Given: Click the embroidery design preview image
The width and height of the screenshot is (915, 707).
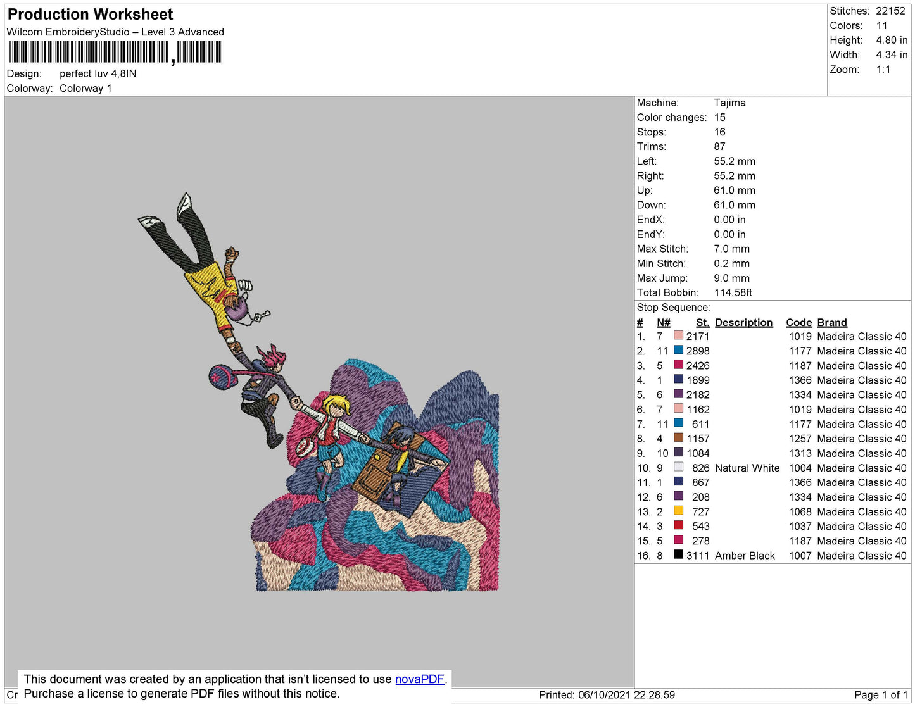Looking at the screenshot, I should point(319,392).
